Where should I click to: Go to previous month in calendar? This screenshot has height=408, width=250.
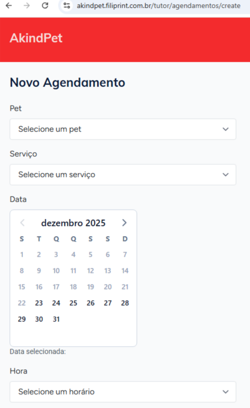click(22, 223)
